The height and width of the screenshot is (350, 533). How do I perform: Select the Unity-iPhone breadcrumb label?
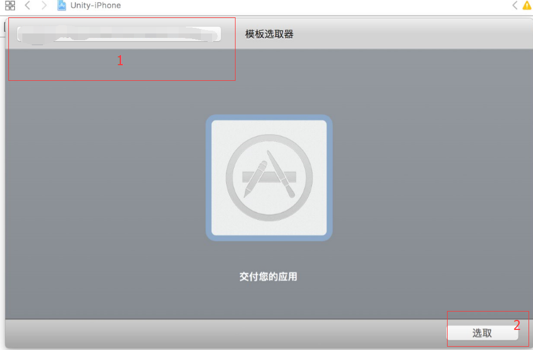pyautogui.click(x=95, y=6)
